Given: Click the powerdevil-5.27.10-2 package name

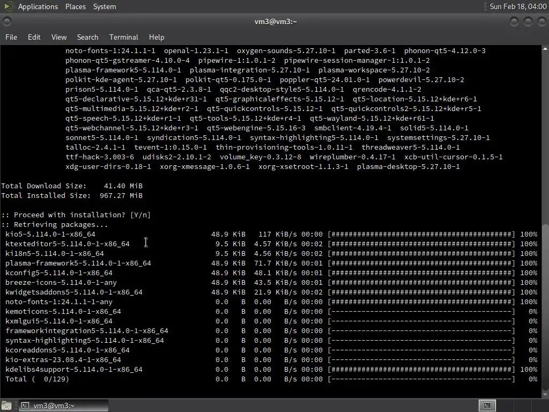Looking at the screenshot, I should [x=421, y=79].
